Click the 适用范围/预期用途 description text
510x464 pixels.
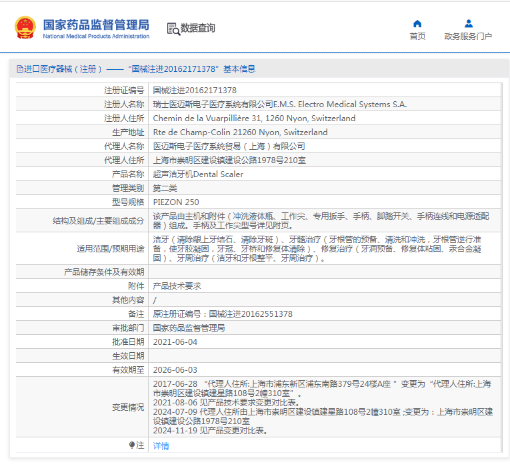pyautogui.click(x=317, y=249)
